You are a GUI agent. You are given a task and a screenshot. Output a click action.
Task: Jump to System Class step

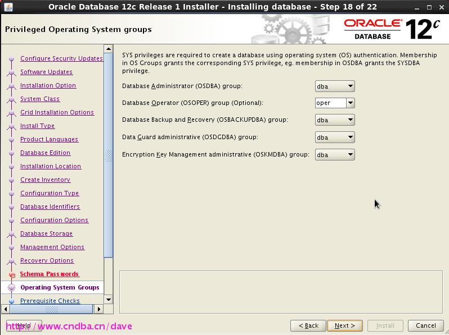(x=40, y=99)
